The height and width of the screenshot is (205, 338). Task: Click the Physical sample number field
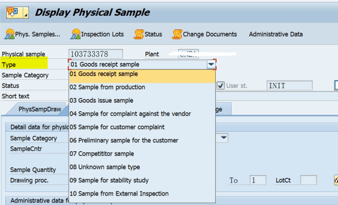[96, 54]
